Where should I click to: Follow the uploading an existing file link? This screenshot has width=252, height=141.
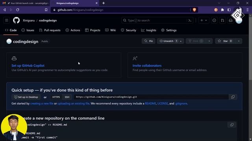73,103
